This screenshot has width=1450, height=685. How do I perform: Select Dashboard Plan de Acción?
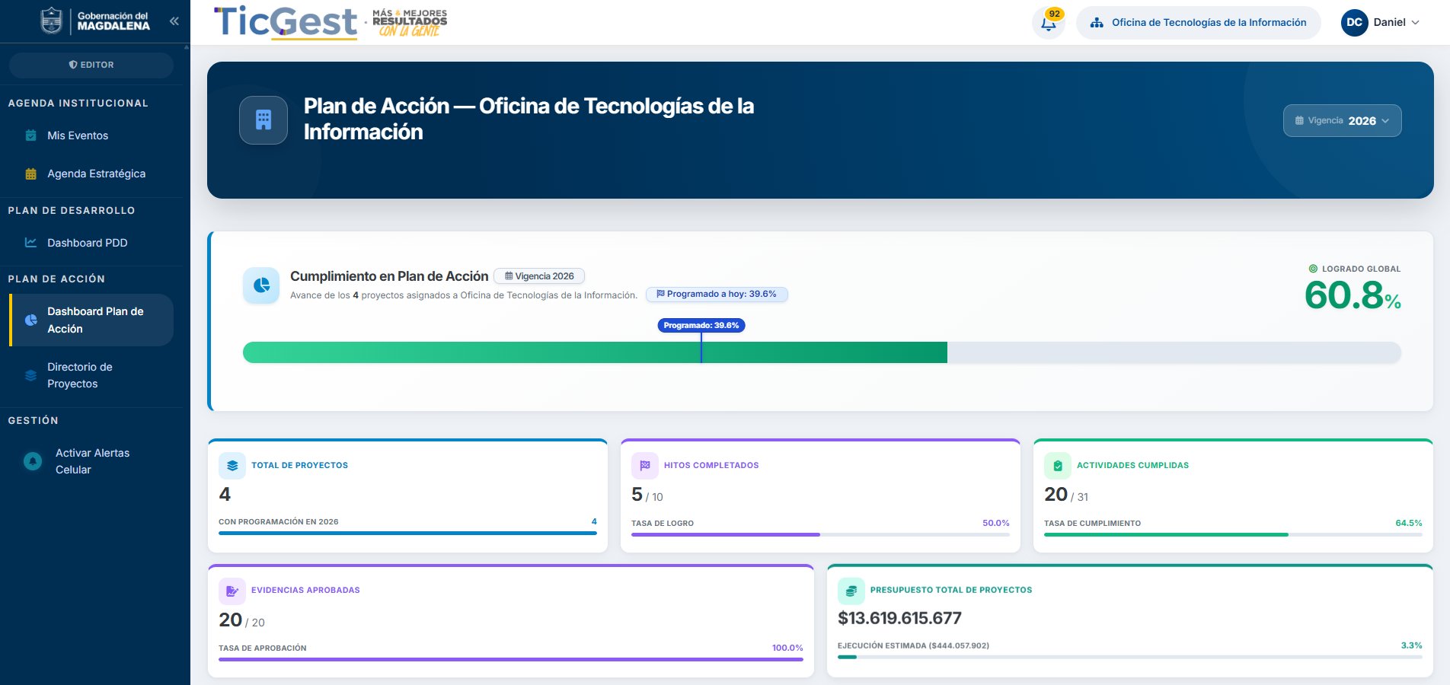pos(91,320)
